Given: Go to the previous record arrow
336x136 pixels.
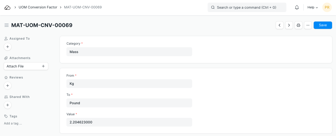Looking at the screenshot, I should [280, 25].
